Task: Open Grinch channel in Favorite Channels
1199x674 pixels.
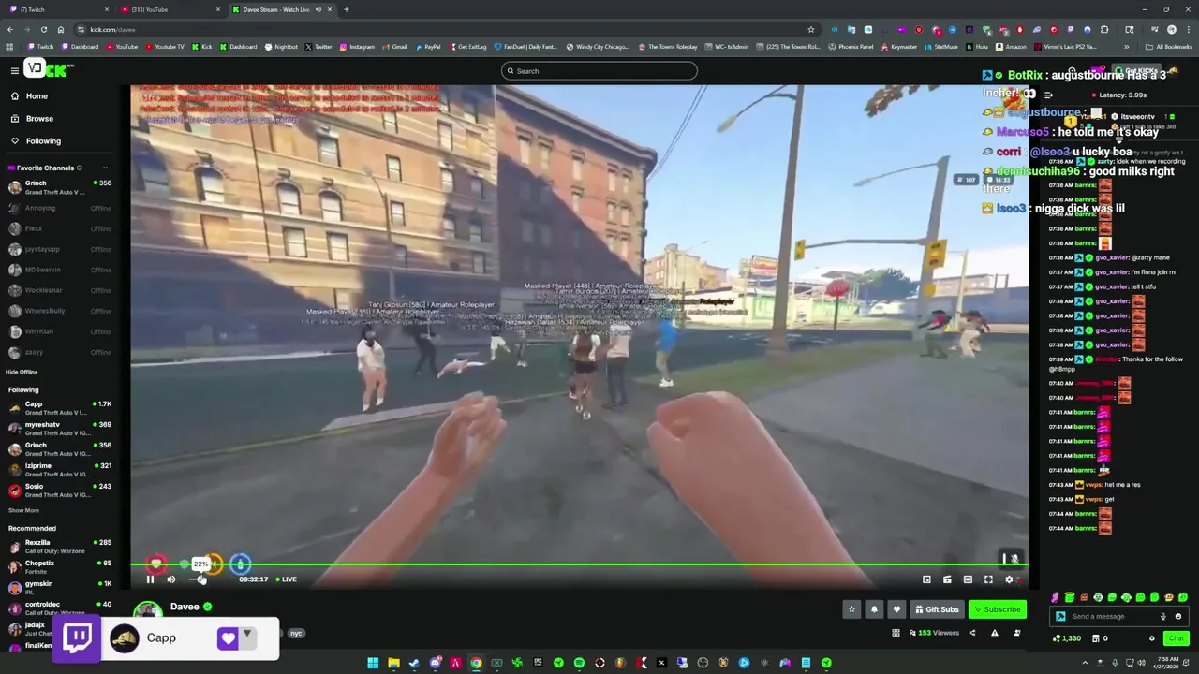Action: click(x=60, y=187)
